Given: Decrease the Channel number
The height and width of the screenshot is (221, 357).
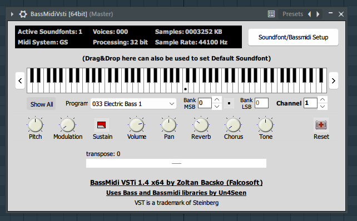Looking at the screenshot, I should [x=323, y=107].
